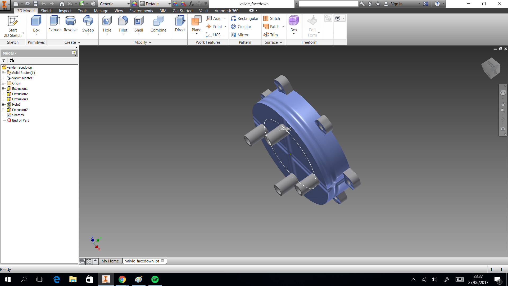Click the ViewCube in the viewport

(x=491, y=68)
